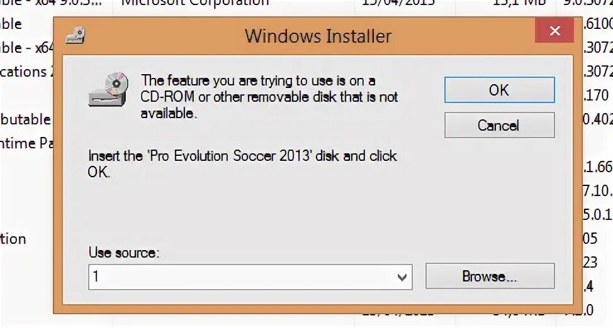This screenshot has width=613, height=328.
Task: Click the CD-ROM drive icon in the dialog
Action: click(108, 89)
